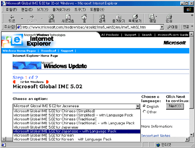The height and width of the screenshot is (148, 195).
Task: Choose IME 5.02 for Korean option
Action: click(76, 135)
